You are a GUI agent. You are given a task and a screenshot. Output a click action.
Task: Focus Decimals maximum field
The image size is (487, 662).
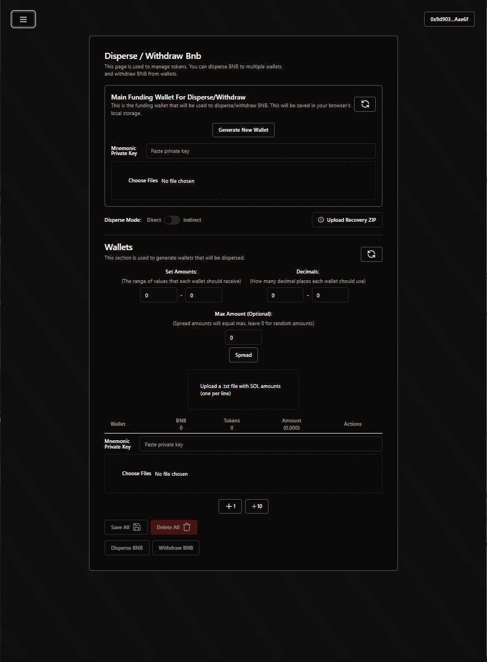(x=330, y=295)
